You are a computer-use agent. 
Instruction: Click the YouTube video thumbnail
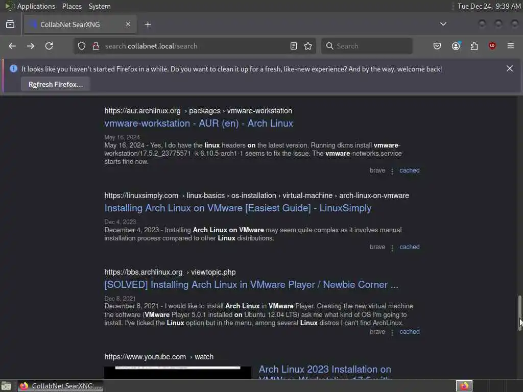pos(178,373)
